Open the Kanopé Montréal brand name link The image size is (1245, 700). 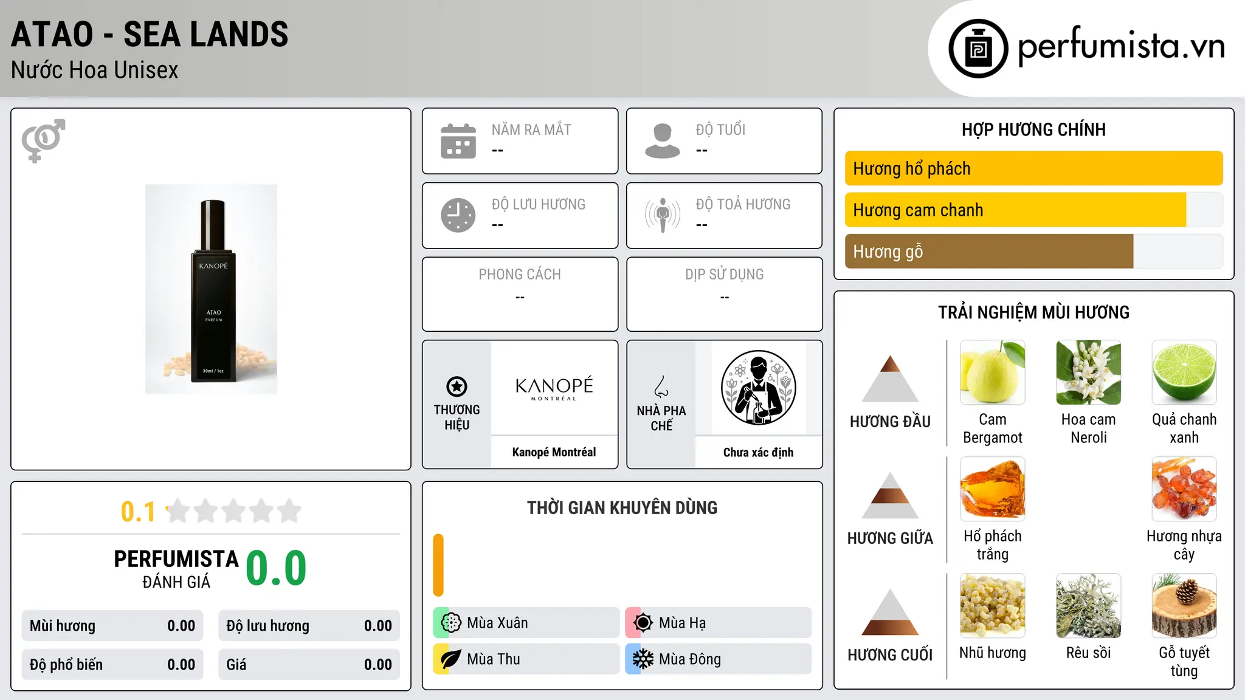click(554, 452)
